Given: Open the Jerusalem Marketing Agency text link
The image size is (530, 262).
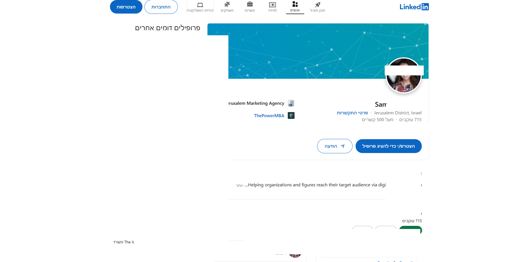Looking at the screenshot, I should coord(256,103).
